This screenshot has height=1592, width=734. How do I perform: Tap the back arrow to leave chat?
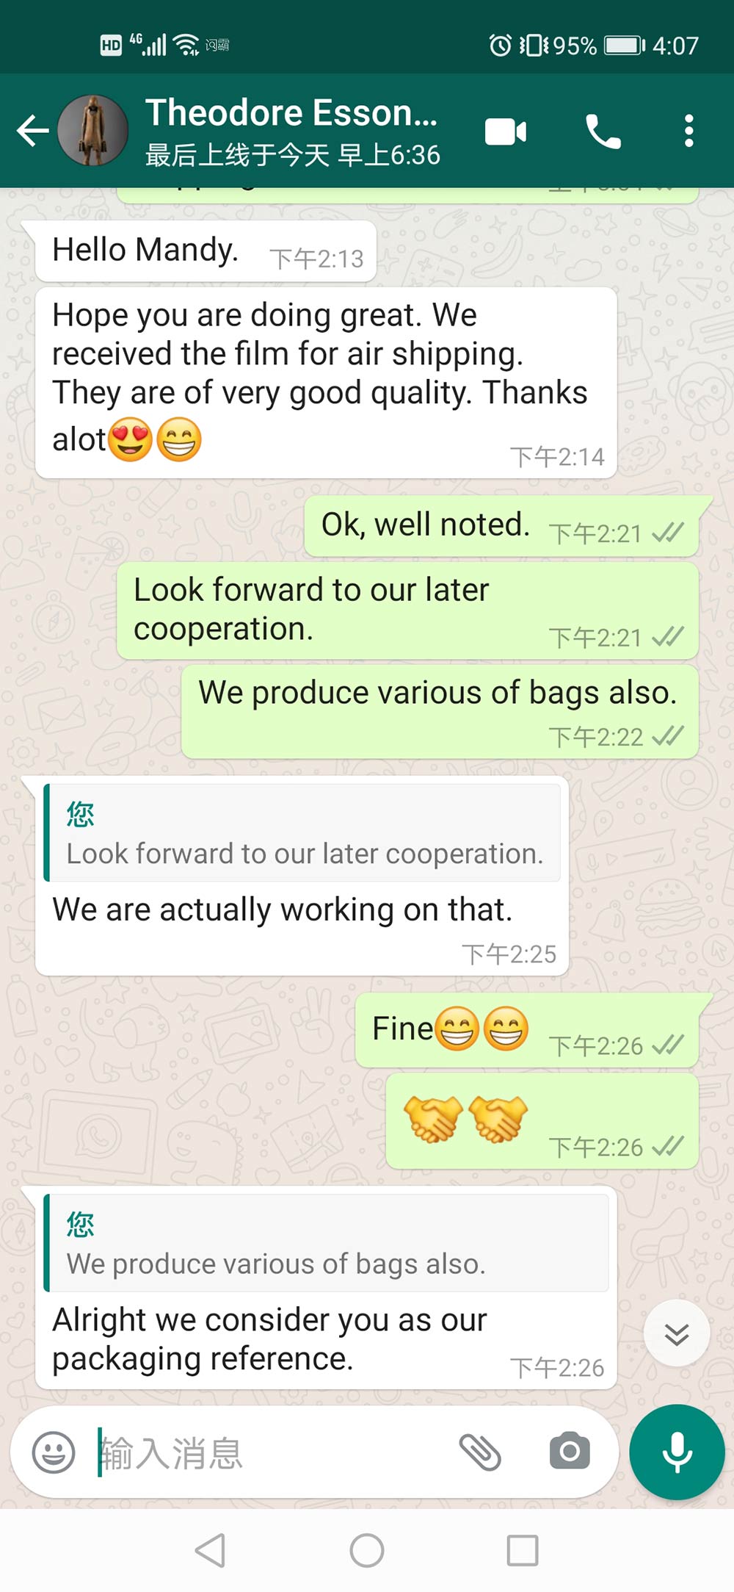click(33, 131)
